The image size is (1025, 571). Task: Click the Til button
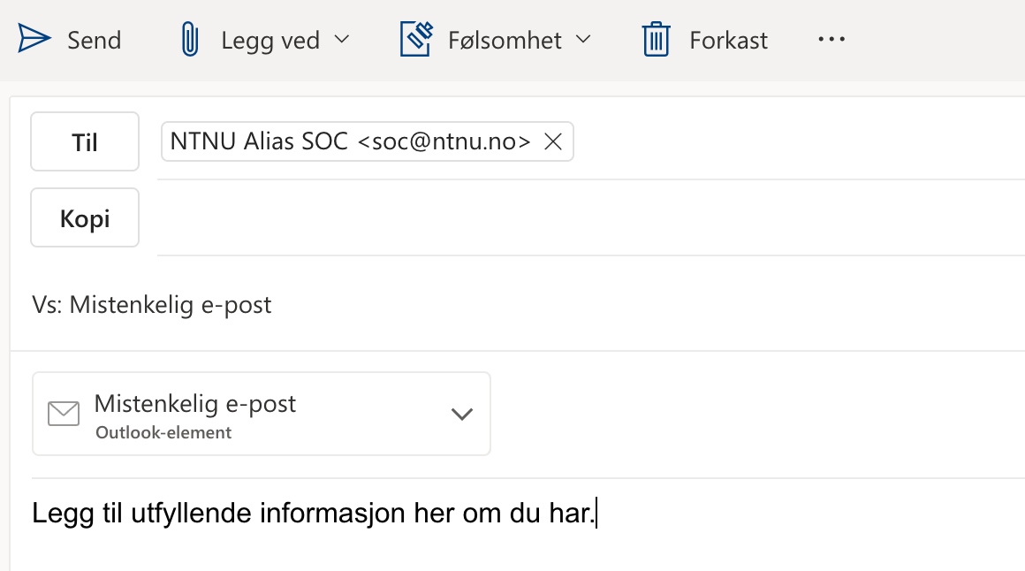pos(85,141)
